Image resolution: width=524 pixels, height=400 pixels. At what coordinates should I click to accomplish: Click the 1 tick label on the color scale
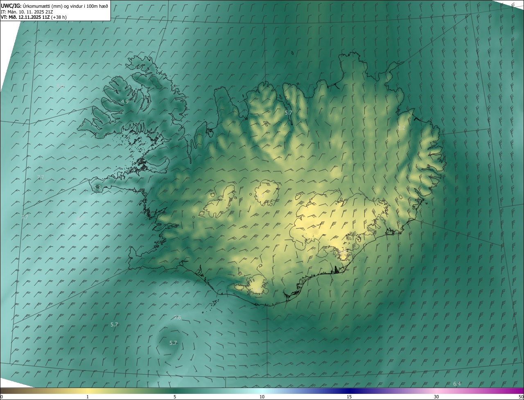(x=88, y=397)
